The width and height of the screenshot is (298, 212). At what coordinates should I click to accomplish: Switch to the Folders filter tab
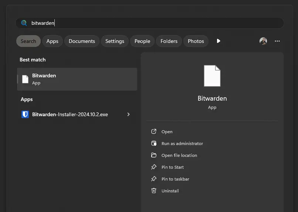(x=169, y=41)
